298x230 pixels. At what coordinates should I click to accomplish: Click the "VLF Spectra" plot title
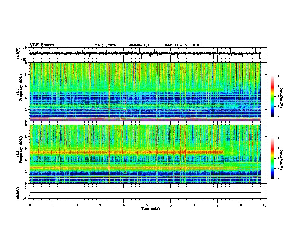[x=43, y=45]
